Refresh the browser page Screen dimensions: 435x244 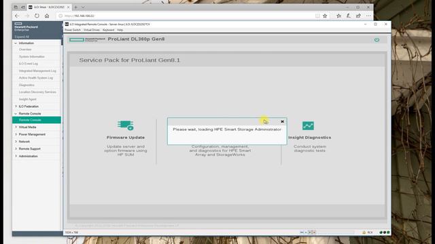tap(37, 16)
